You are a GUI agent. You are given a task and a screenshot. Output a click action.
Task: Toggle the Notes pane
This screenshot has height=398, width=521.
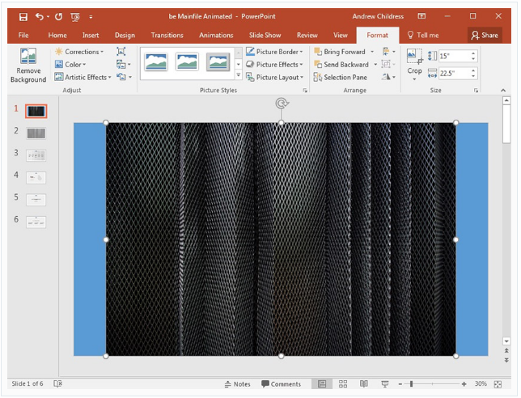237,384
